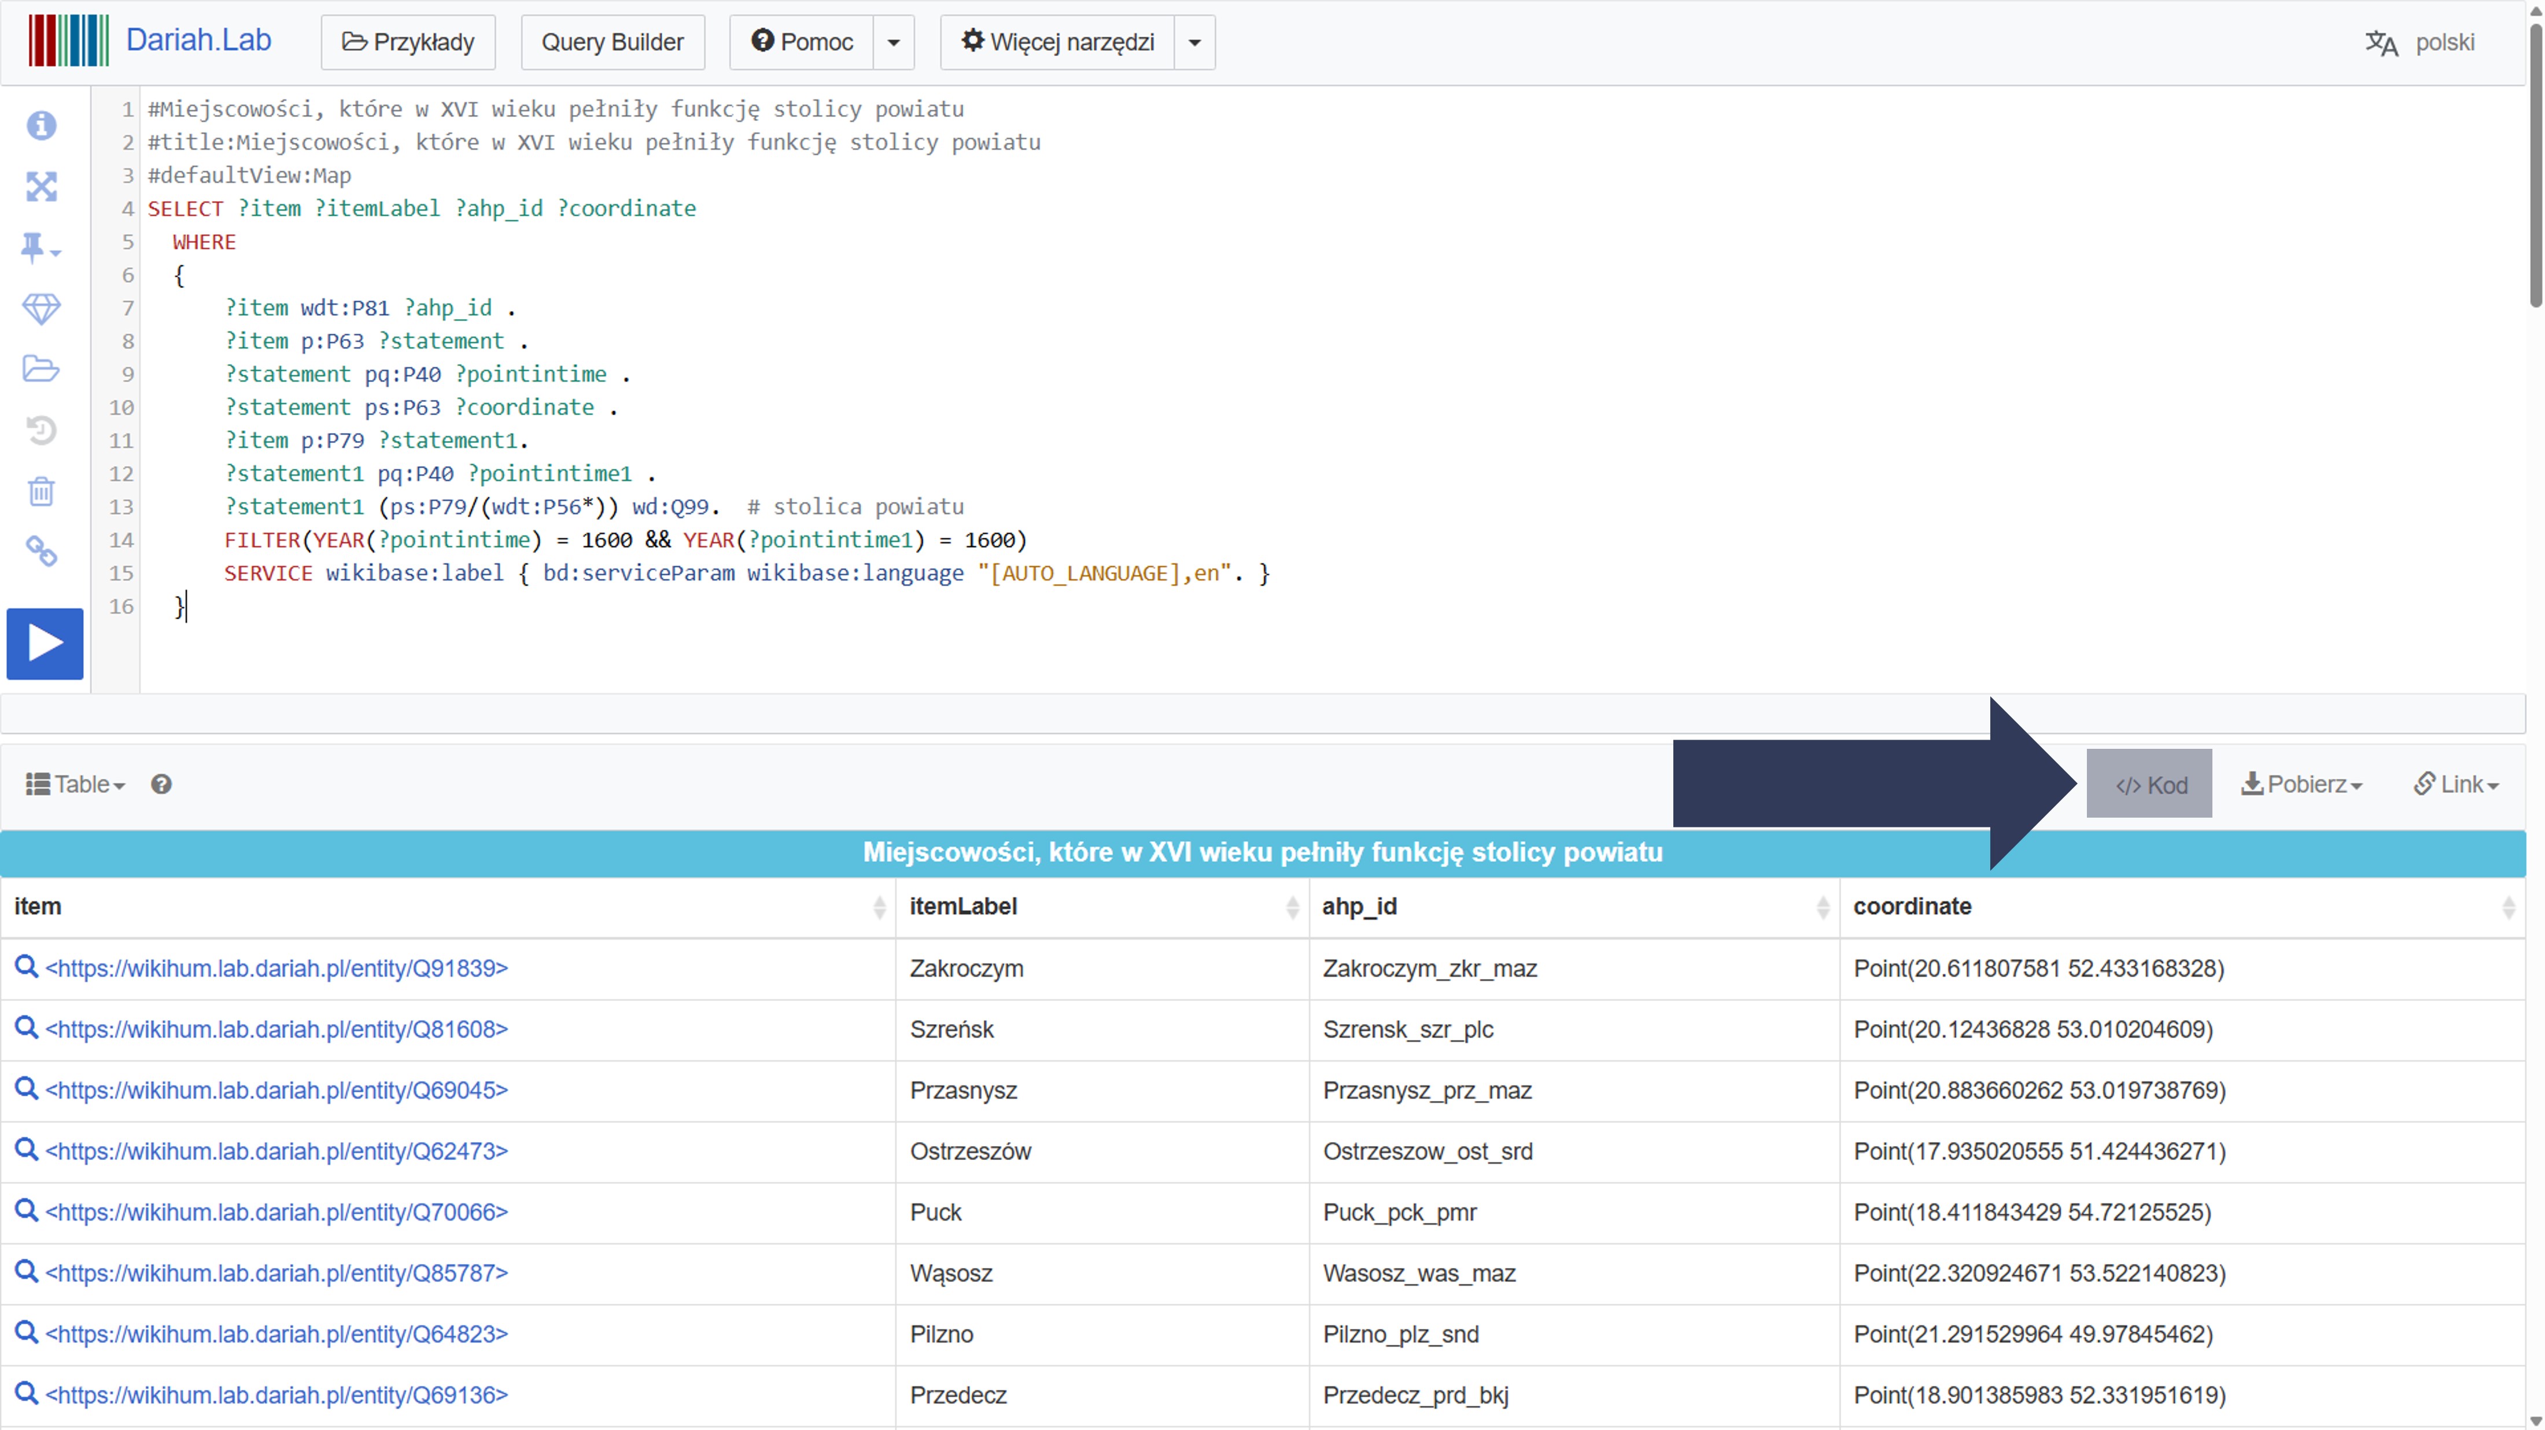Expand the Pomoc dropdown arrow
The image size is (2545, 1430).
click(893, 42)
